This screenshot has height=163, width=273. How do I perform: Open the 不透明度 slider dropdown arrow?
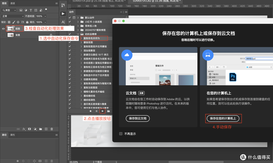click(x=45, y=16)
